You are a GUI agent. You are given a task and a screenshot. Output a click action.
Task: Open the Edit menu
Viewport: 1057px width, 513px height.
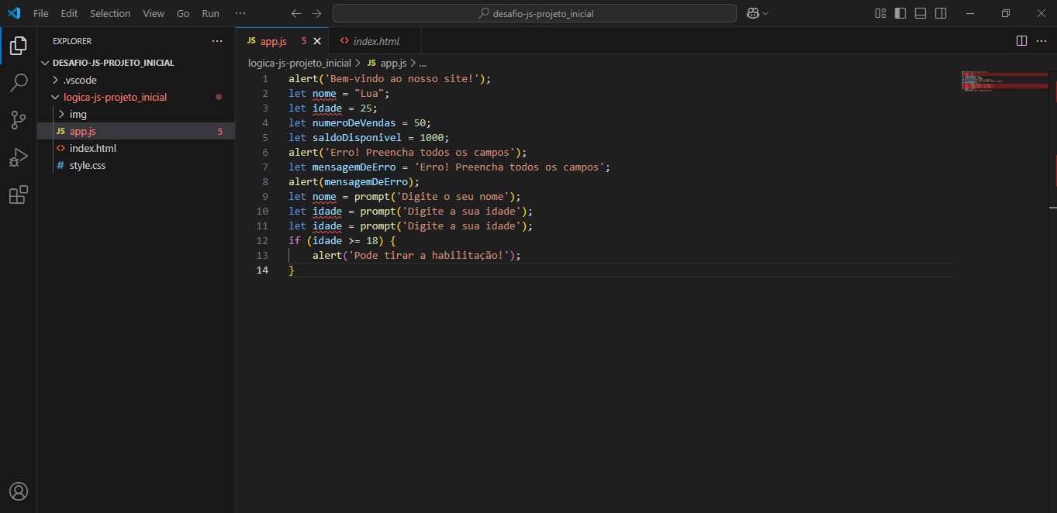coord(69,13)
